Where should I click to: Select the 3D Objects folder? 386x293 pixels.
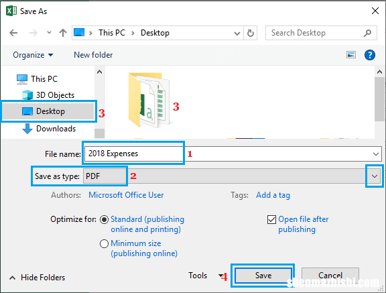point(48,95)
